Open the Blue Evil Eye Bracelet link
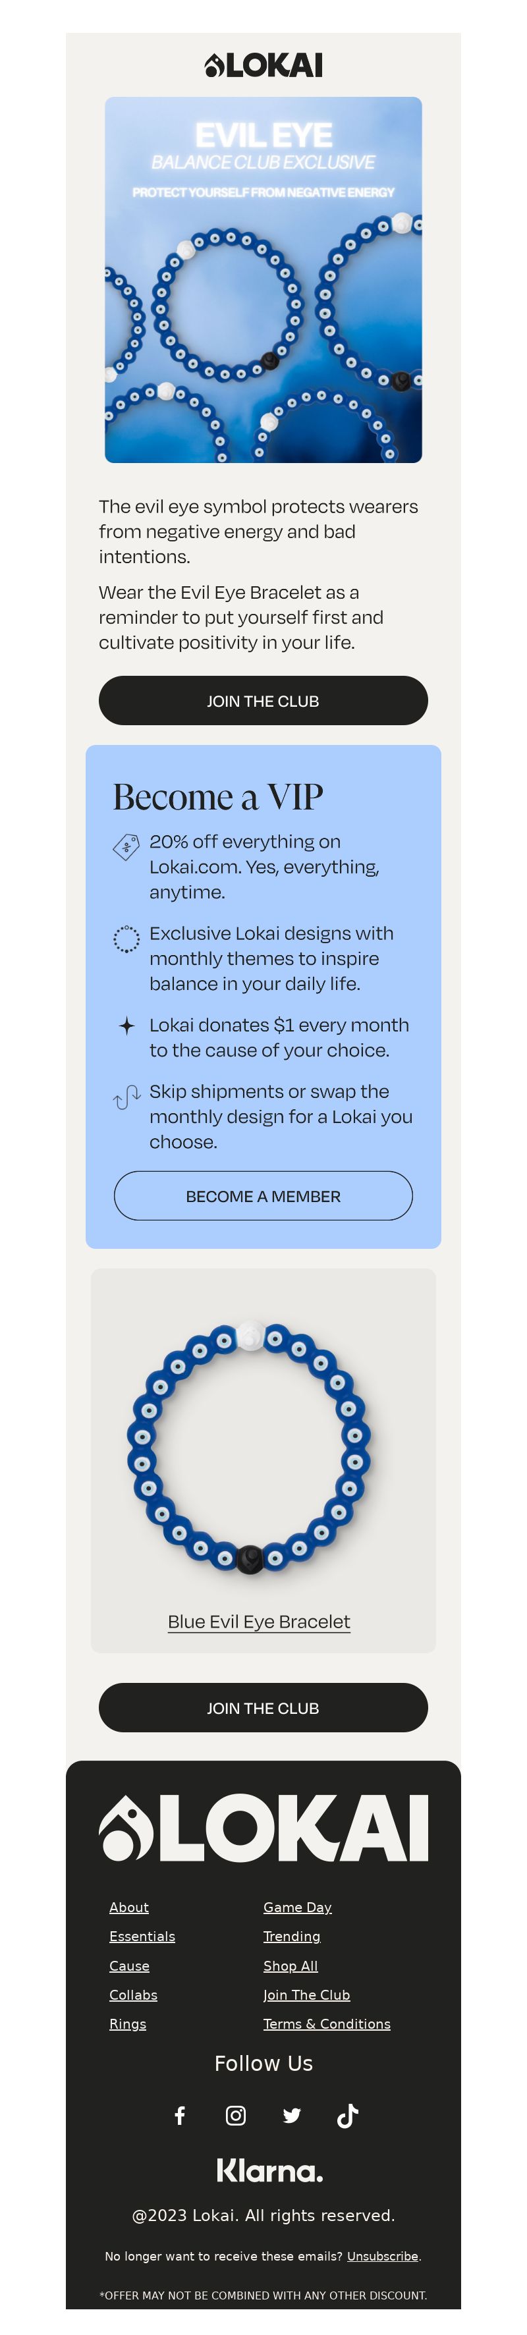Viewport: 527px width, 2335px height. (x=258, y=1621)
